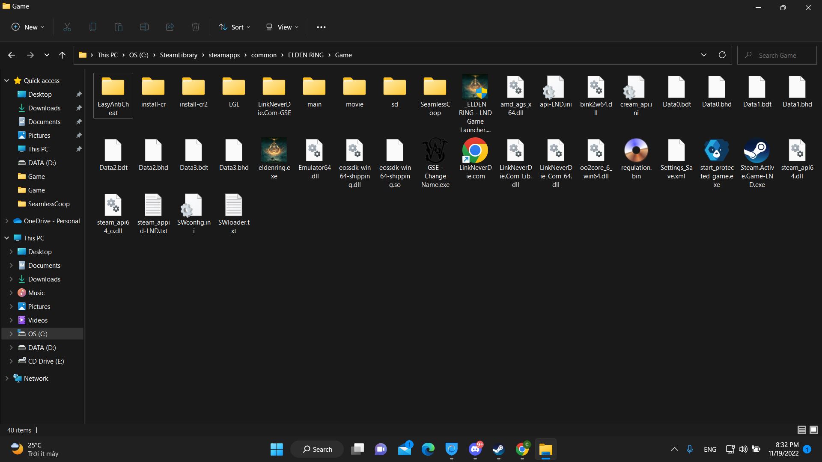The width and height of the screenshot is (822, 462).
Task: Go forward with the right arrow
Action: [30, 55]
